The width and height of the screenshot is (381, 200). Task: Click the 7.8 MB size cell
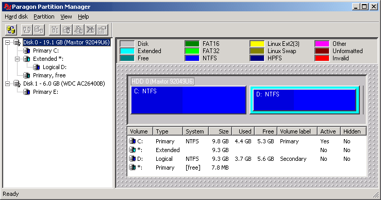[x=220, y=168]
